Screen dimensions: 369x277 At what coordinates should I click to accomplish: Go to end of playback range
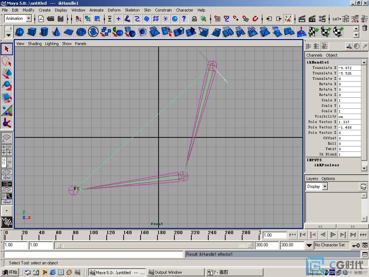(363, 235)
